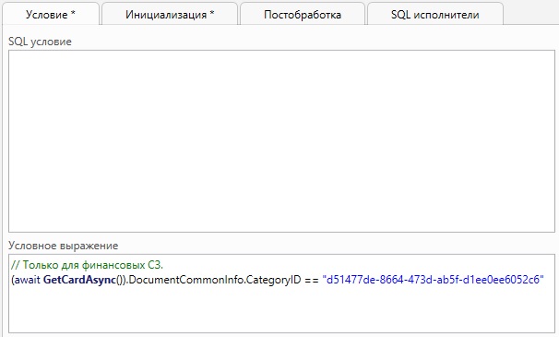The height and width of the screenshot is (337, 559).
Task: Click the GUID string d51477de-8664-473d-ab5f-d1ee0ee6052c6
Action: (433, 280)
